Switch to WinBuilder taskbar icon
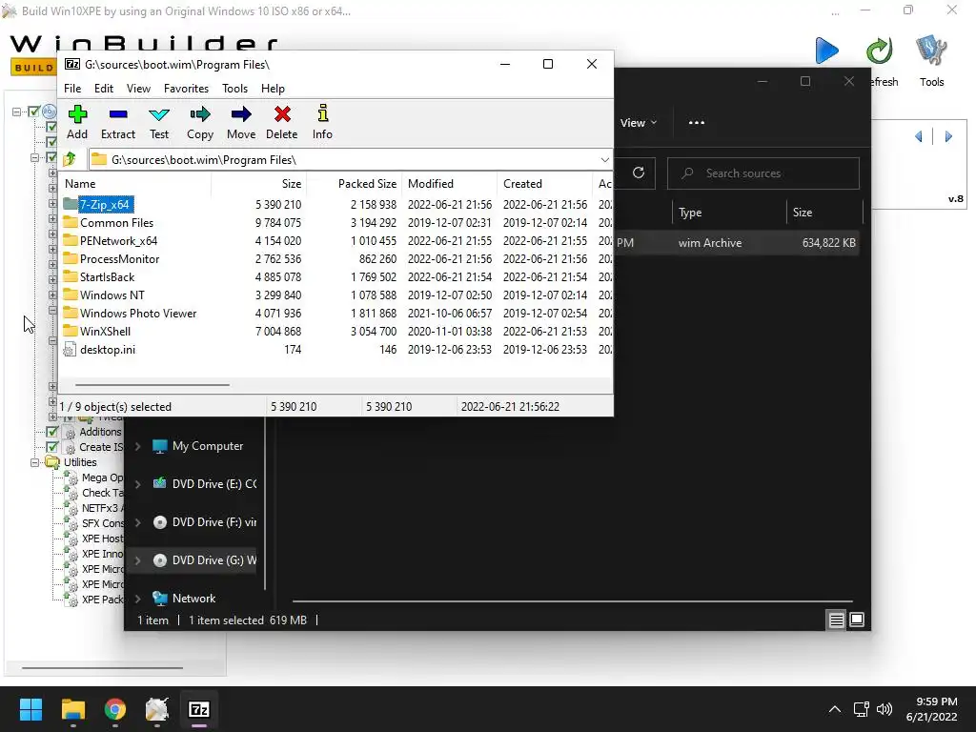976x732 pixels. [157, 709]
